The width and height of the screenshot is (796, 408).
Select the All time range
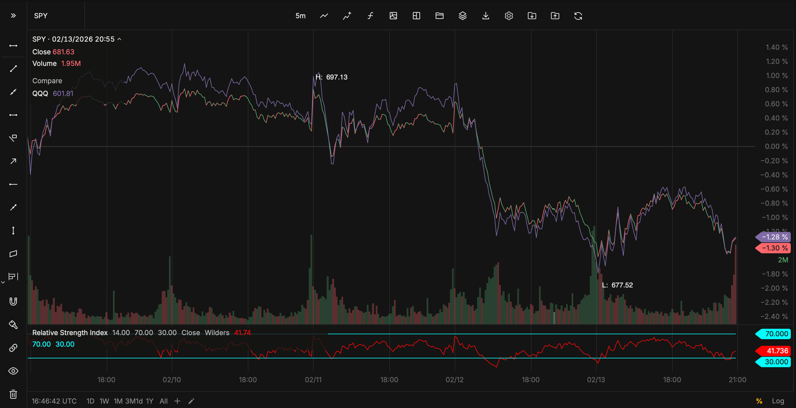point(164,401)
